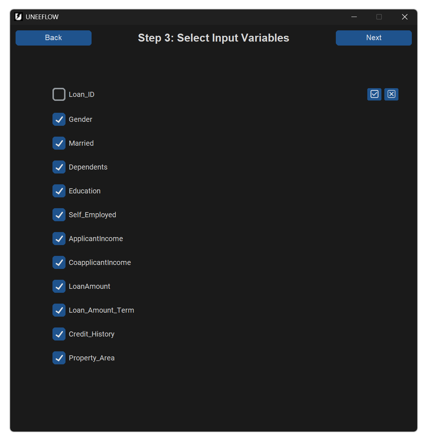Enable the Loan_ID checkbox
This screenshot has height=437, width=431.
coord(59,94)
